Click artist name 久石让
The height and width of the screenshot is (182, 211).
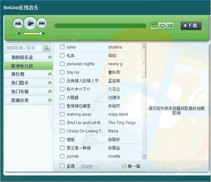point(114,89)
